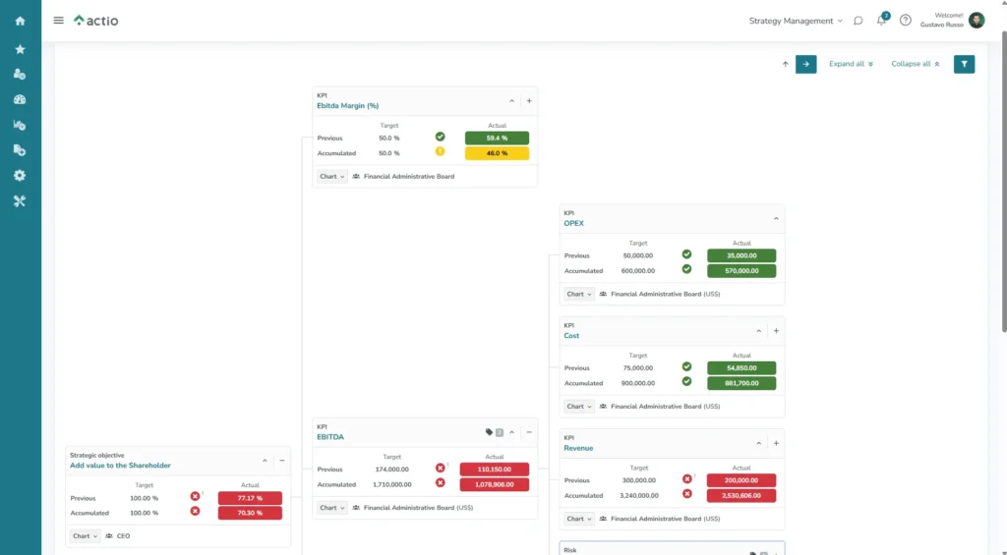The width and height of the screenshot is (1007, 555).
Task: Click the help question mark icon
Action: pyautogui.click(x=906, y=21)
